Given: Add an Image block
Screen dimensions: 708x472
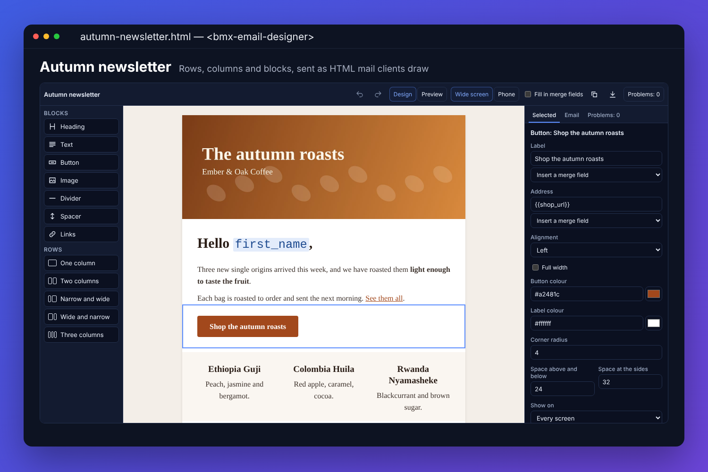Looking at the screenshot, I should 81,180.
